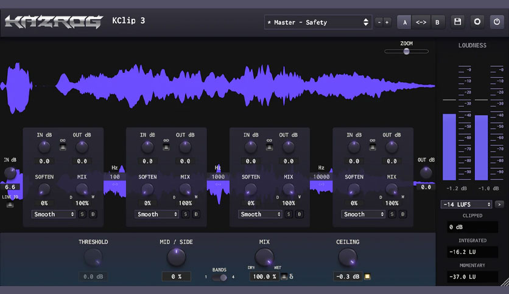The image size is (509, 294).
Task: Click the delta listen icon
Action: click(291, 276)
